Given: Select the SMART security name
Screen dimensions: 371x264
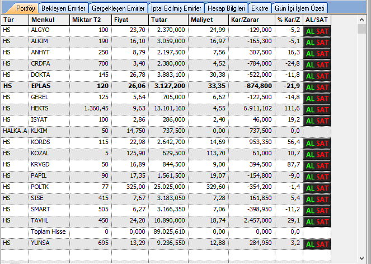Looking at the screenshot, I should (40, 209).
